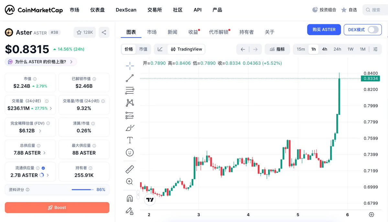Select the forecast and measurement tool
388x222 pixels.
[x=130, y=115]
